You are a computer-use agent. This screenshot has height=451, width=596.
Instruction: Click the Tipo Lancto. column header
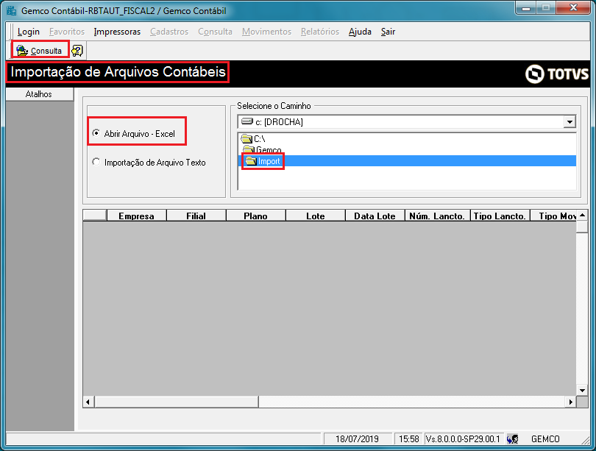pyautogui.click(x=500, y=216)
